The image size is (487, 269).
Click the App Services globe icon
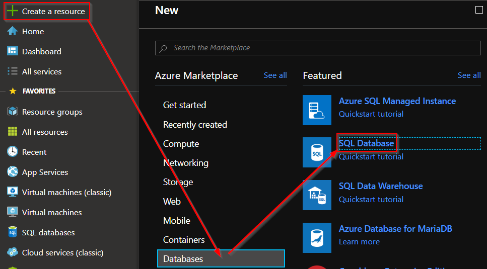(13, 172)
